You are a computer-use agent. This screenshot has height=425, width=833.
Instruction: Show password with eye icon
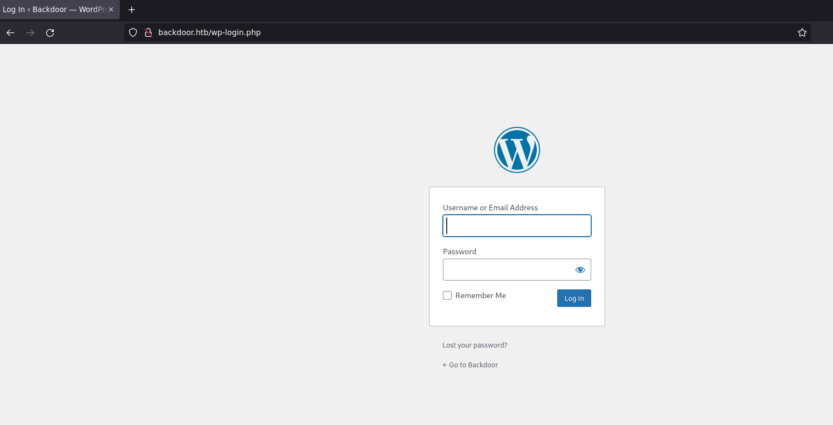pyautogui.click(x=580, y=270)
